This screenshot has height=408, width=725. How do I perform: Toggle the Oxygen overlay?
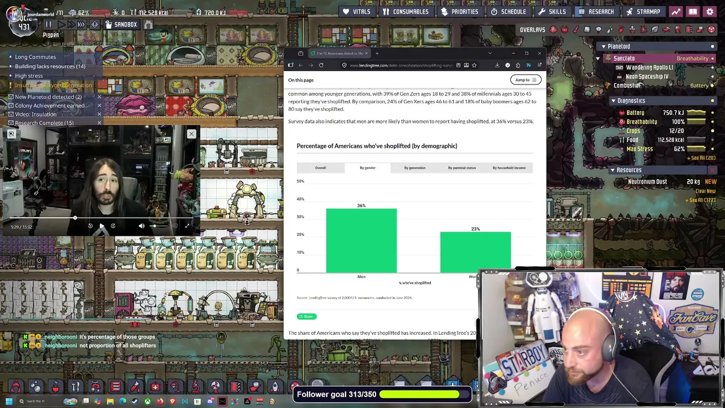(553, 29)
